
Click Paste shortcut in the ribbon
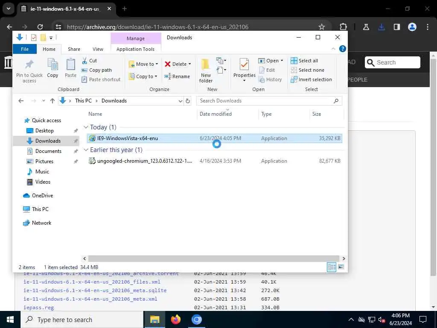pyautogui.click(x=101, y=79)
